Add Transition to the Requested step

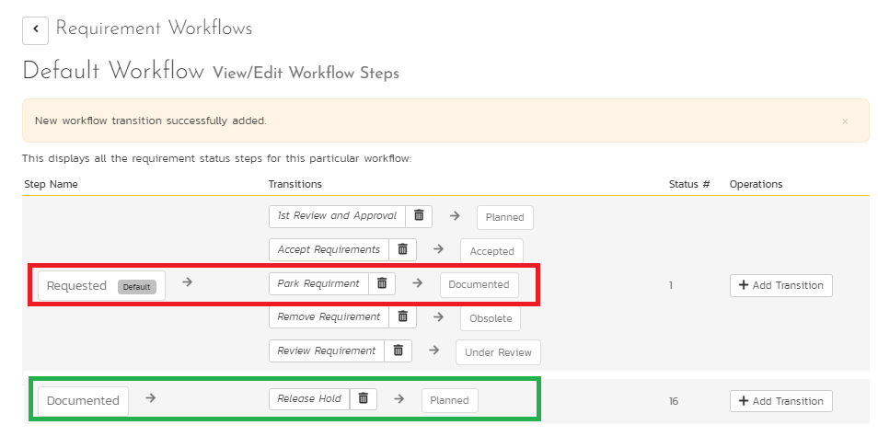[x=780, y=285]
